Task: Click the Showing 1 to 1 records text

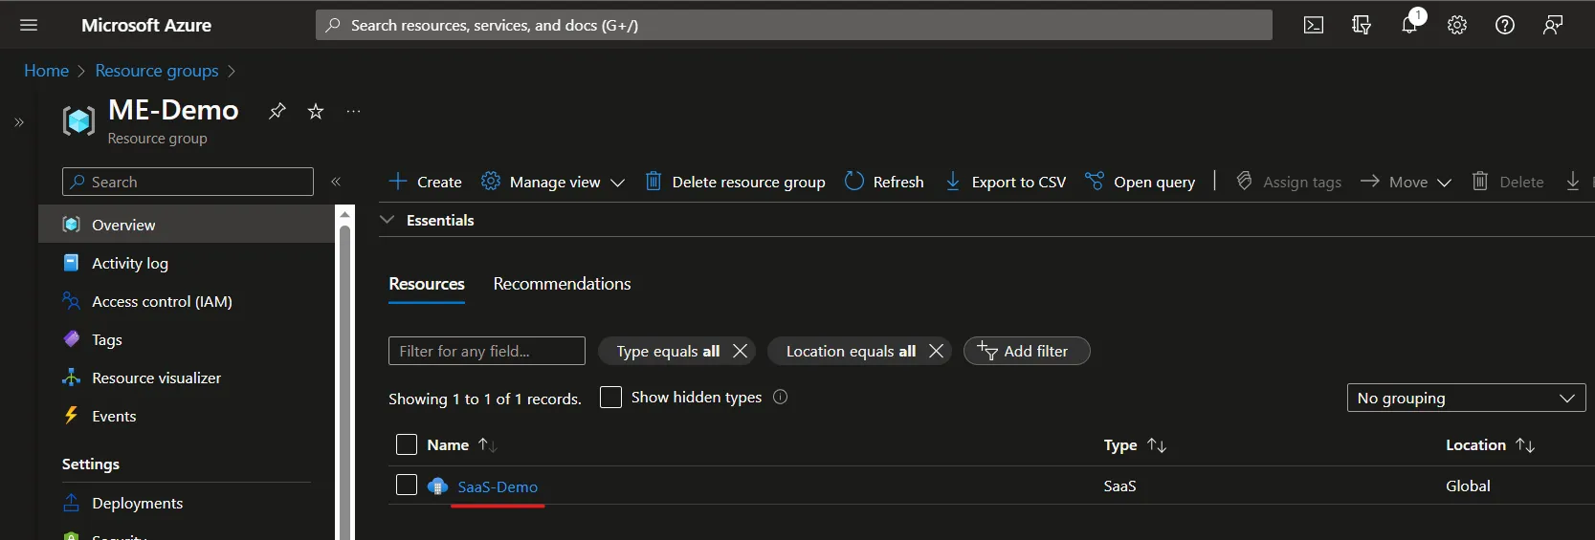Action: pos(484,399)
